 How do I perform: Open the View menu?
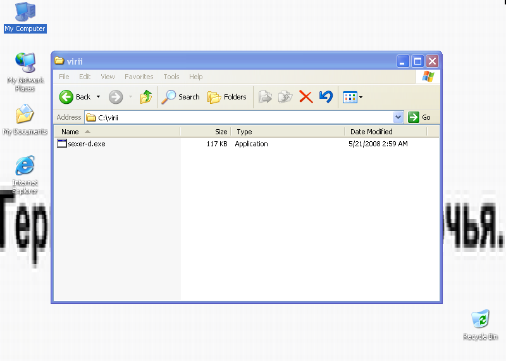click(x=108, y=77)
